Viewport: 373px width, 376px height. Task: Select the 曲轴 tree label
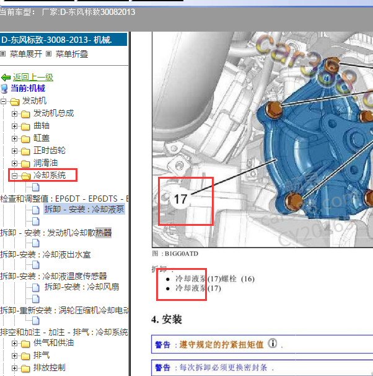[42, 126]
